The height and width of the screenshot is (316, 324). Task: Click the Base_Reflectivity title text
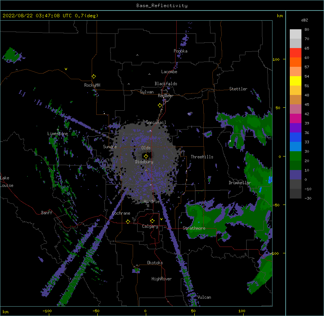pos(162,6)
